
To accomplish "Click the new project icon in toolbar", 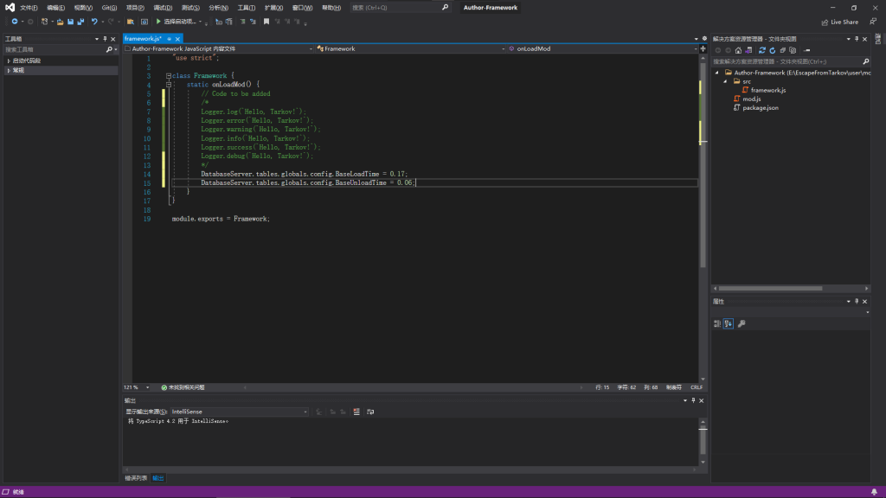I will tap(45, 22).
